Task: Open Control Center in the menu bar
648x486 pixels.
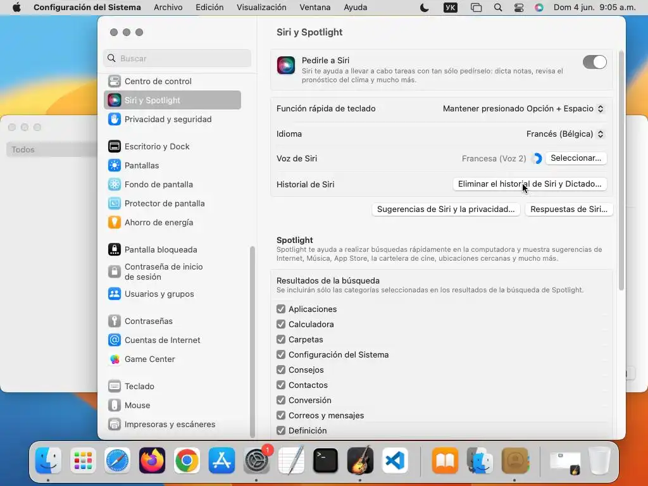Action: 519,8
